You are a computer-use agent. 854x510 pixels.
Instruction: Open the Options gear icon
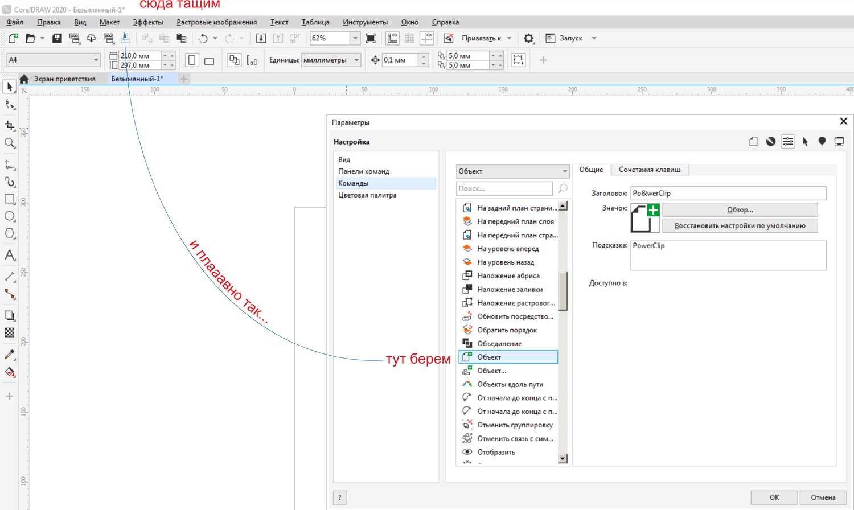[529, 38]
